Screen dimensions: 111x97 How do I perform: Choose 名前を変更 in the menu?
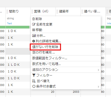[x=66, y=24]
